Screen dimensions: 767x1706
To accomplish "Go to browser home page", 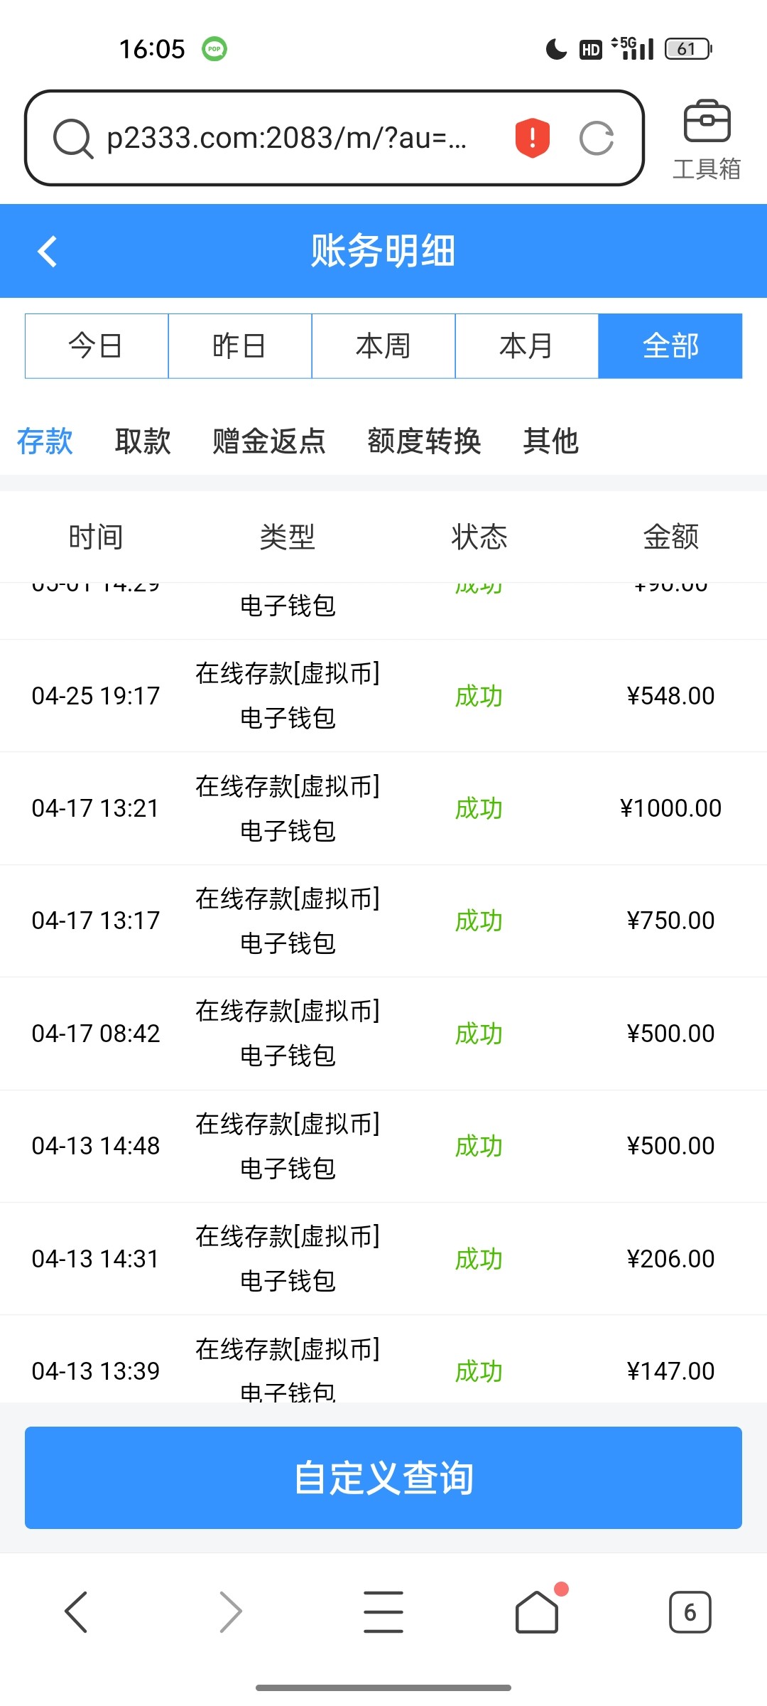I will 537,1611.
